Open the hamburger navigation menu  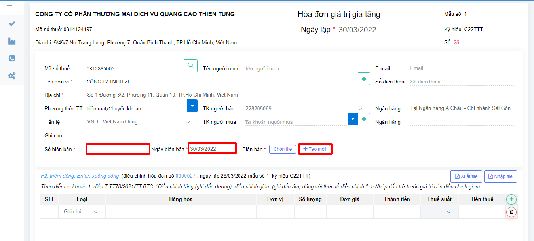tap(11, 7)
